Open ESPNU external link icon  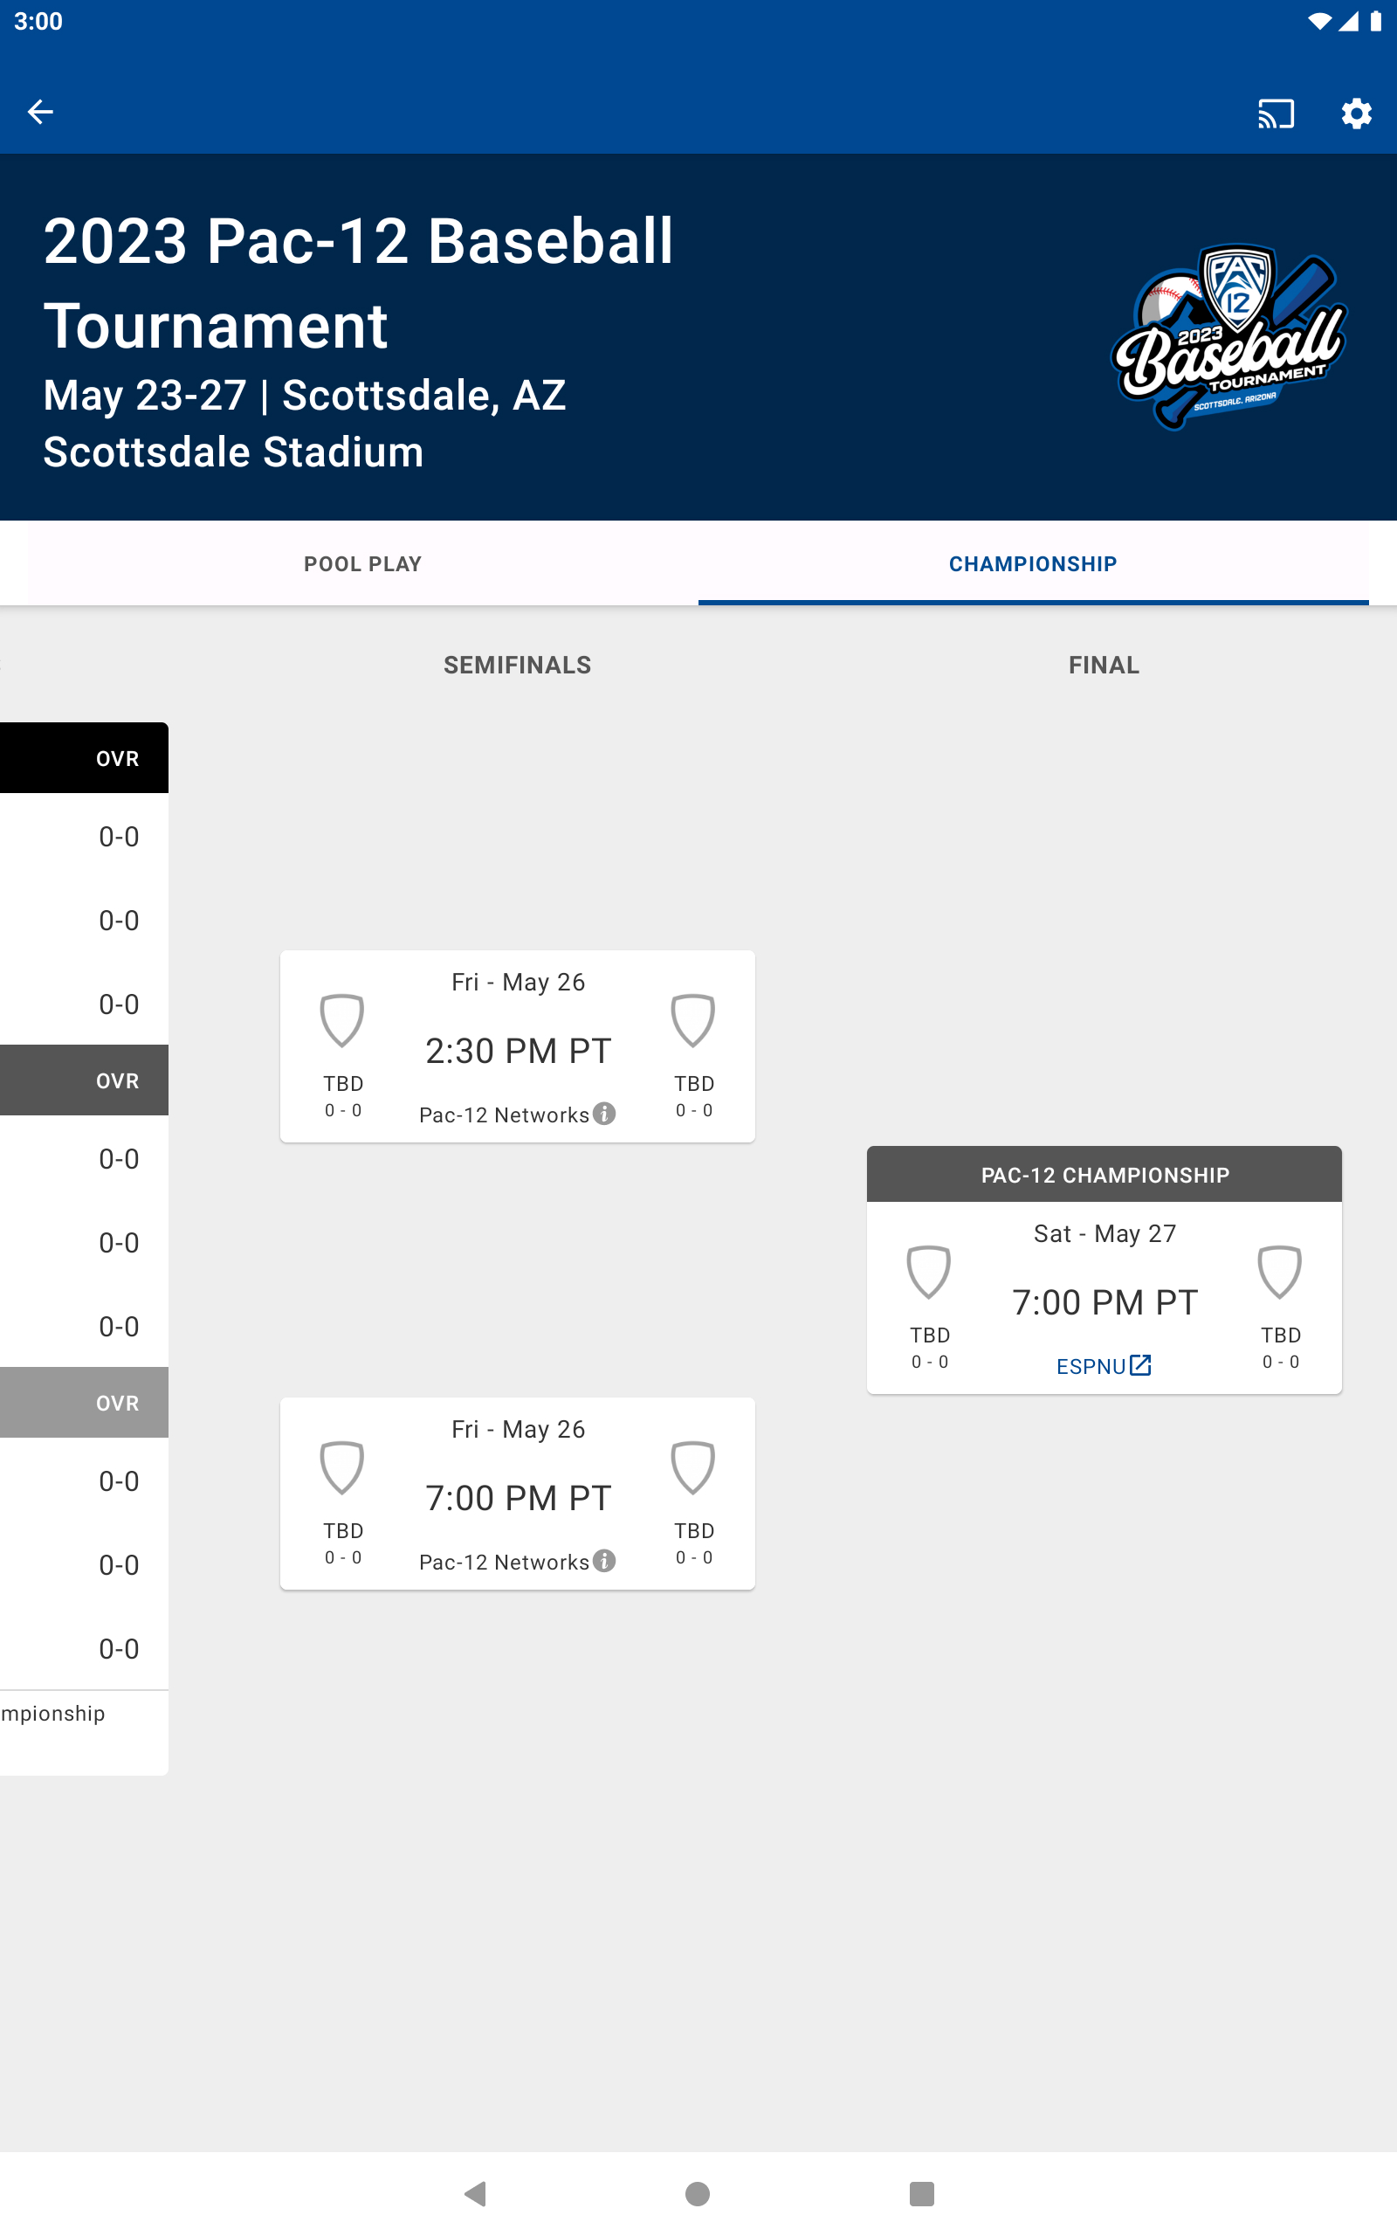(1141, 1364)
